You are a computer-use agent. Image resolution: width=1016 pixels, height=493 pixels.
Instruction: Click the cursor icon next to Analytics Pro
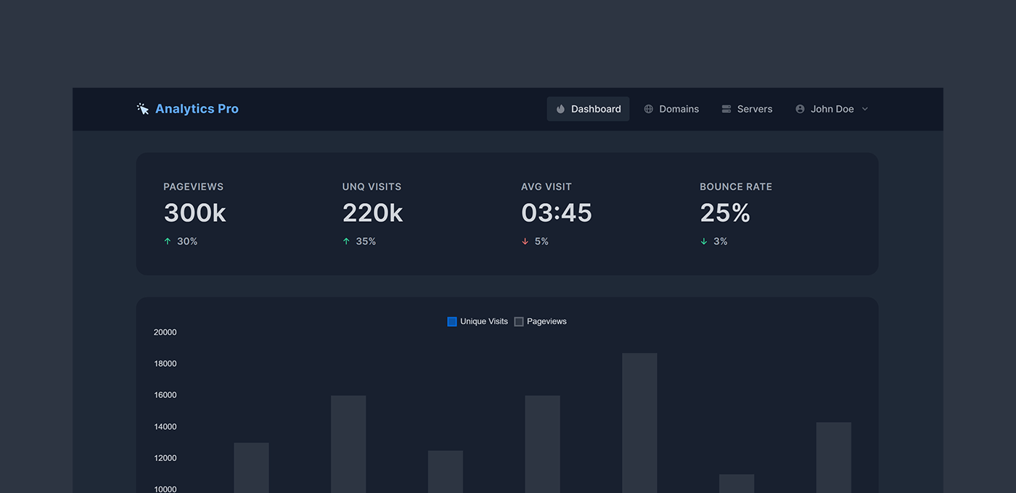coord(142,108)
